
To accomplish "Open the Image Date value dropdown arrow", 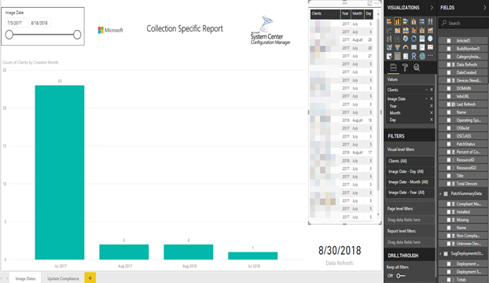I will (427, 99).
